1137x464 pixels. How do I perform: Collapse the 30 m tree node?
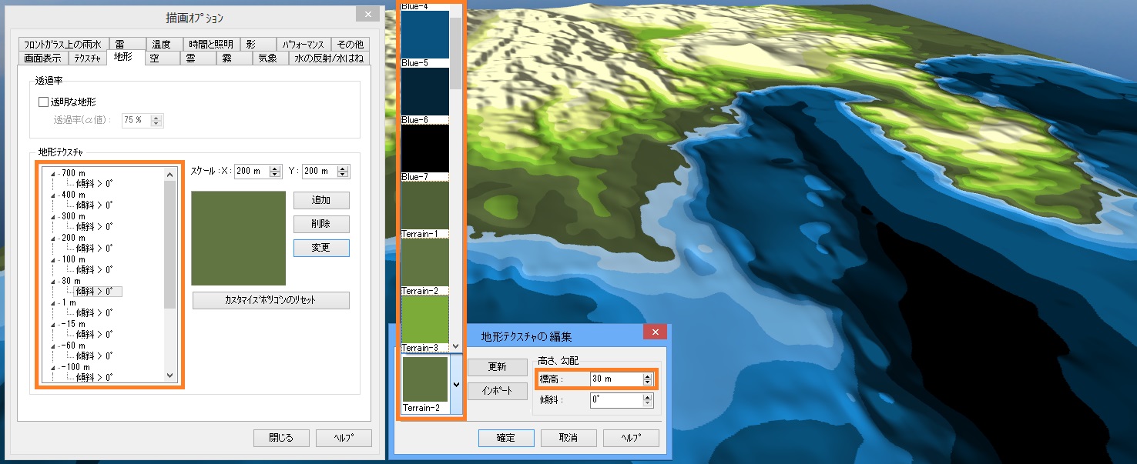pyautogui.click(x=53, y=282)
